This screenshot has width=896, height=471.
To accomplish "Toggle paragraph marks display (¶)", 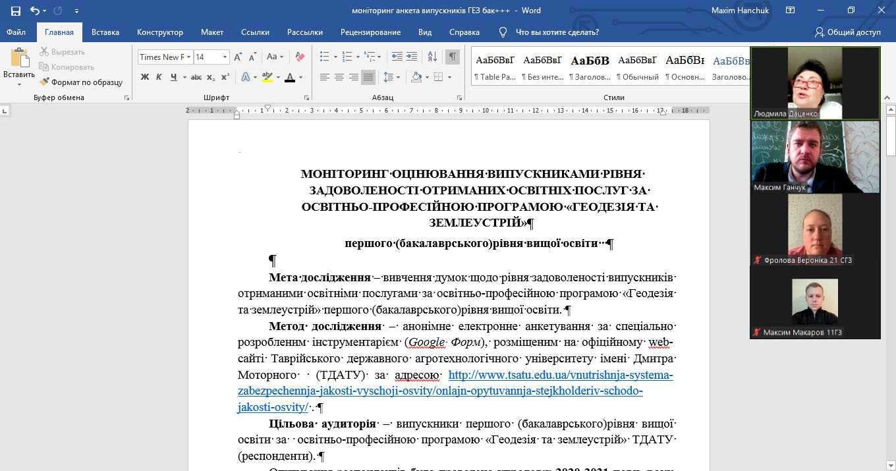I will [452, 57].
